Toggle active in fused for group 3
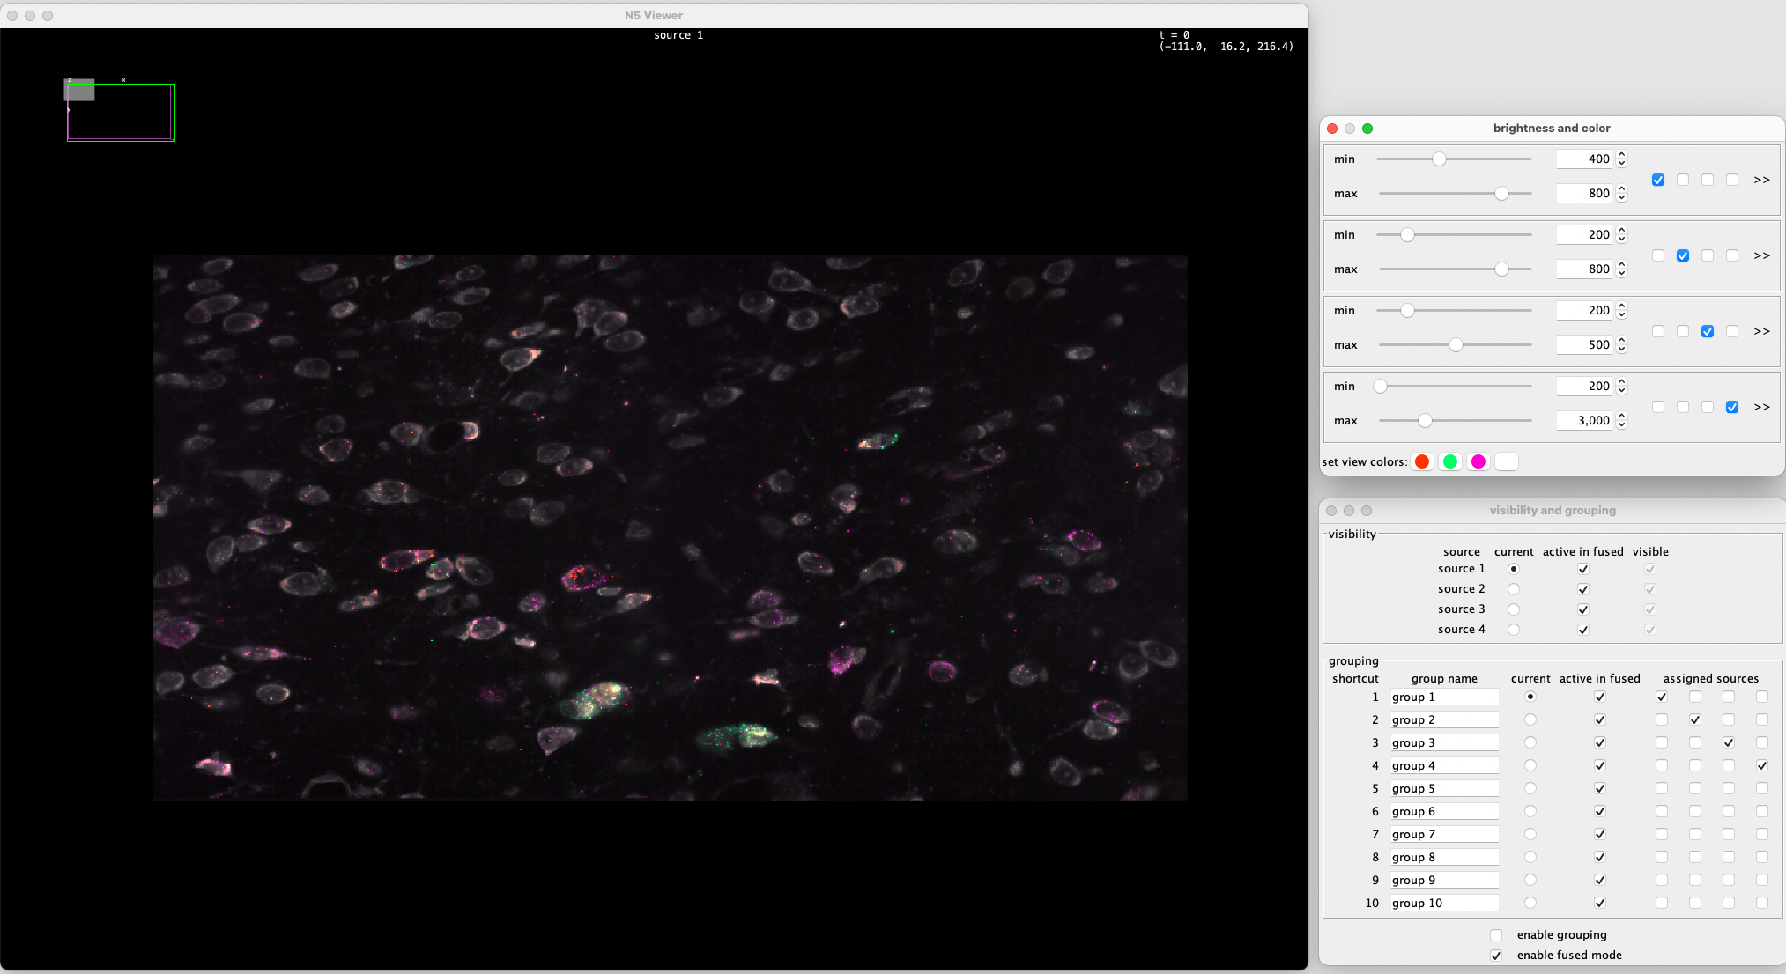This screenshot has width=1786, height=974. (1600, 743)
